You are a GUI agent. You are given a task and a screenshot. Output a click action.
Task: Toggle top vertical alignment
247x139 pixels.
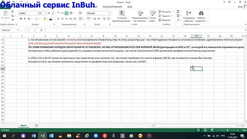(58, 13)
